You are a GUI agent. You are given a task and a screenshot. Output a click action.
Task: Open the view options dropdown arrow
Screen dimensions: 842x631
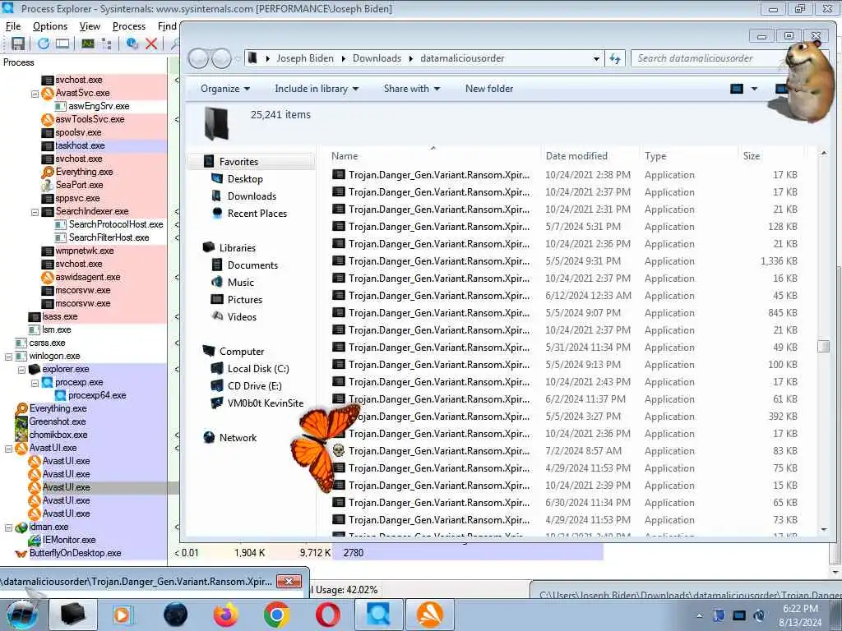pos(755,89)
